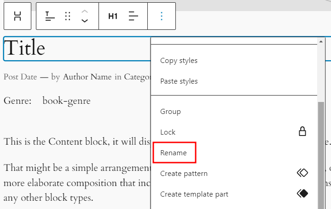
Task: Click the six-dot drag handle in the toolbar
Action: (x=68, y=16)
